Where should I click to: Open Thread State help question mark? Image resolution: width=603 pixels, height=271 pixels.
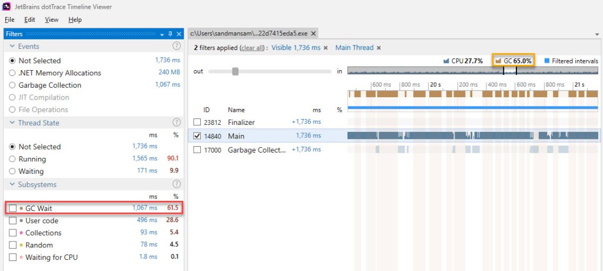[x=176, y=123]
